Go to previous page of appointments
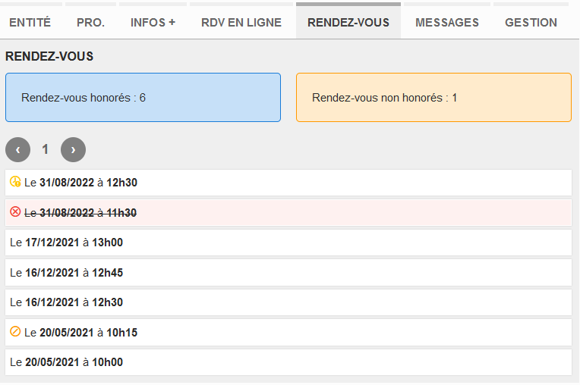The width and height of the screenshot is (580, 385). coord(17,149)
